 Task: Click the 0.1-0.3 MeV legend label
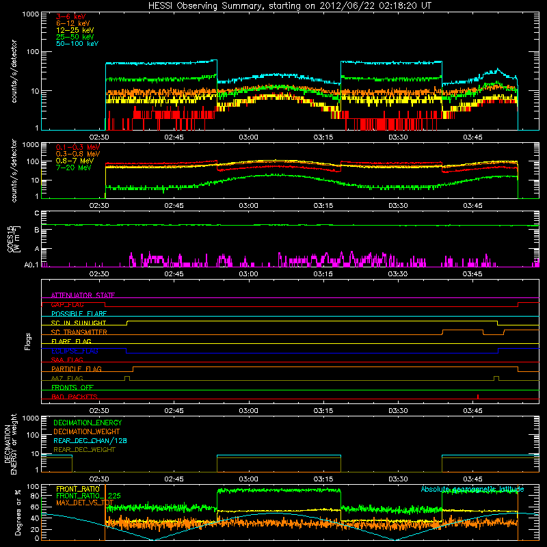tap(78, 147)
